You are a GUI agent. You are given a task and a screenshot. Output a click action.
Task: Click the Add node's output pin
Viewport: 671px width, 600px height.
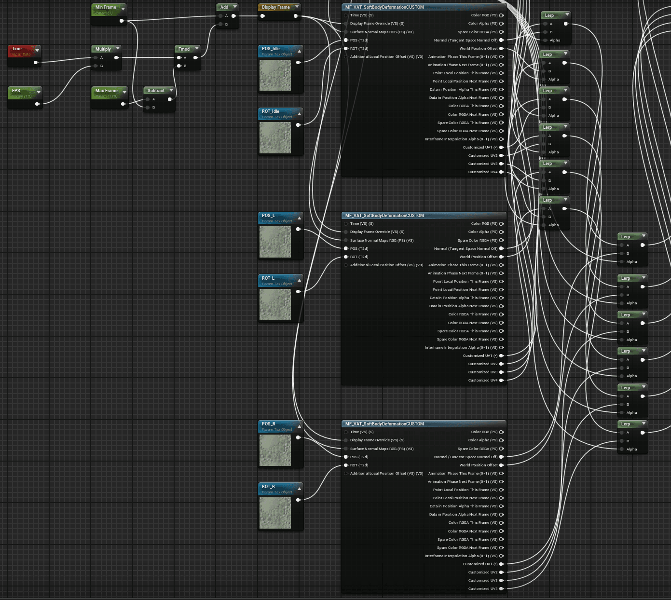(233, 16)
